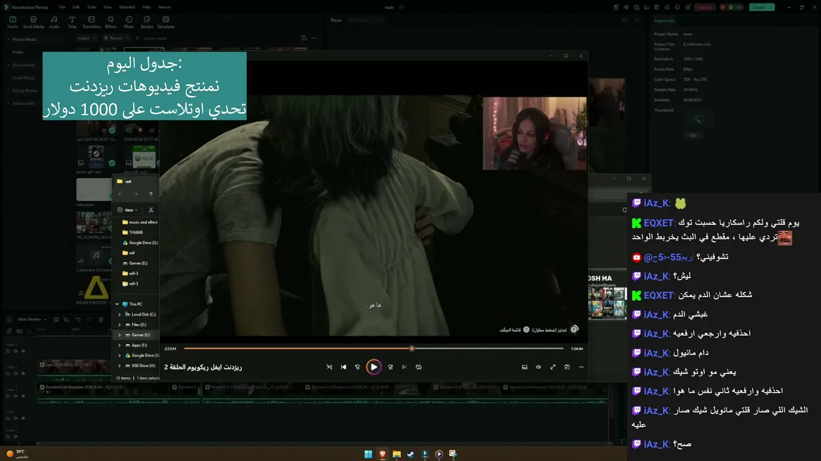Screen dimensions: 821x461
Task: Expand USB Drive (H:) node
Action: [x=119, y=366]
